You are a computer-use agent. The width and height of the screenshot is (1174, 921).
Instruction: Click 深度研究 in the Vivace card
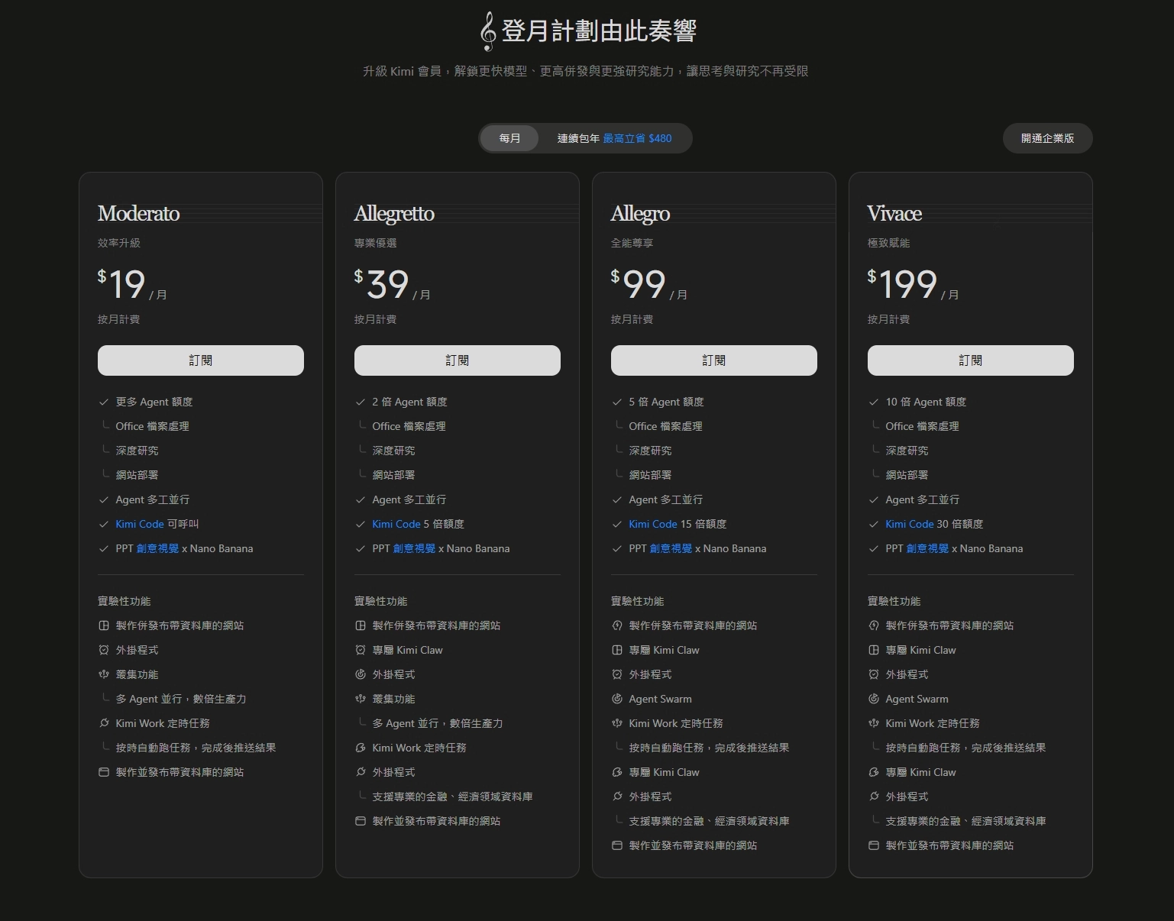tap(907, 451)
